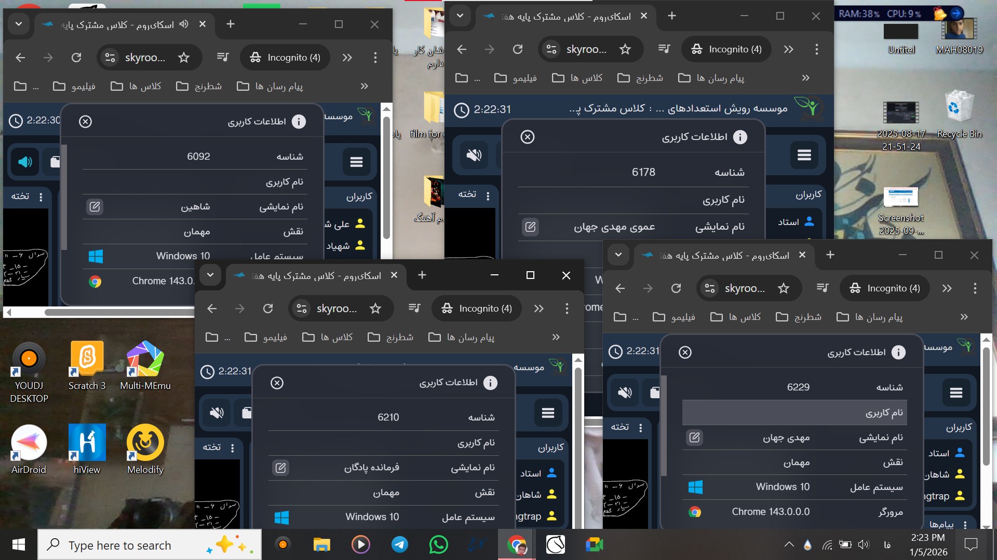Click media control icon in top-left browser toolbar

pyautogui.click(x=223, y=58)
